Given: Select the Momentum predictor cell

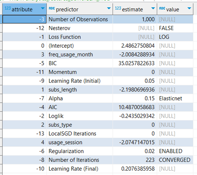Looking at the screenshot, I should [x=79, y=72].
